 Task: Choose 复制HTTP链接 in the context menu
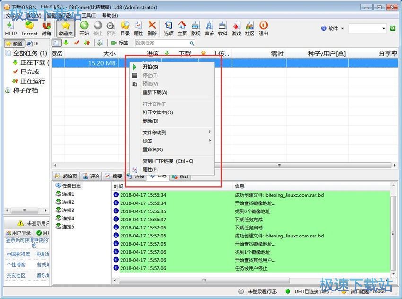coord(172,161)
